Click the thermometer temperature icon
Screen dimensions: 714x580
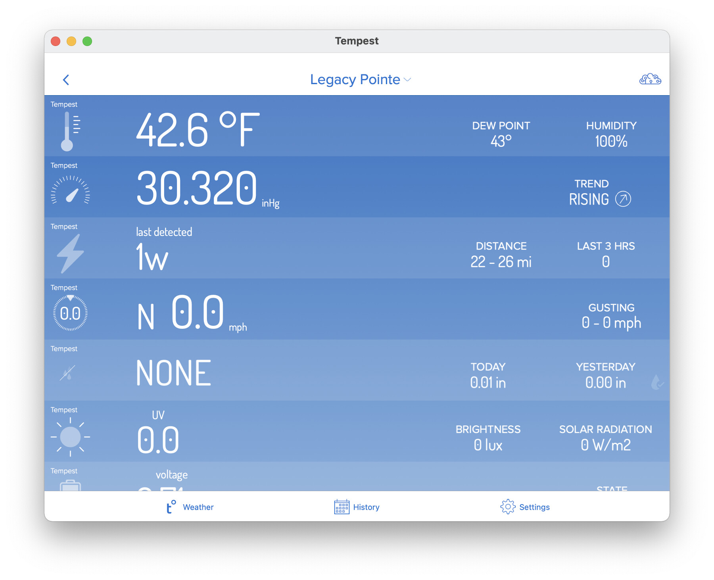click(x=71, y=131)
